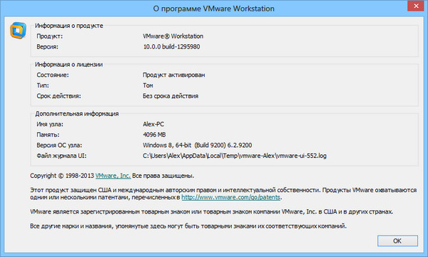Click the Все права защищены text

coord(163,176)
